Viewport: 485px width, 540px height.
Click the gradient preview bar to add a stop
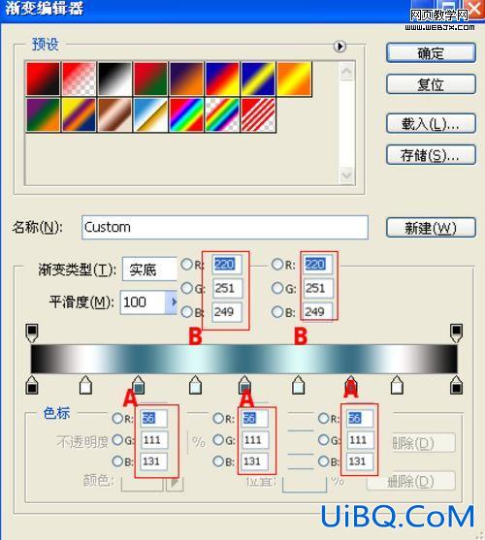[243, 359]
